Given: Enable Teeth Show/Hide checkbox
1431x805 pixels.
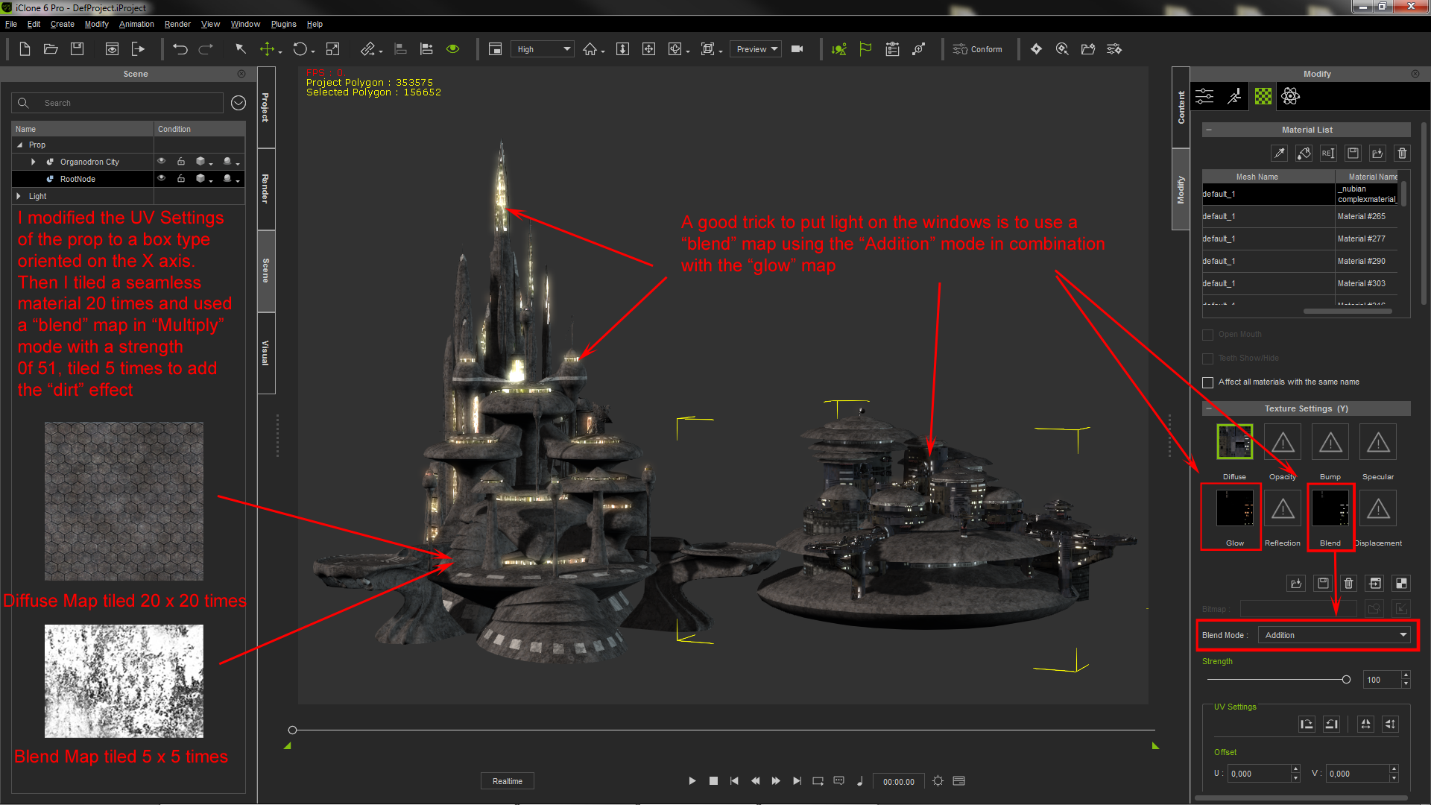Looking at the screenshot, I should click(1208, 359).
